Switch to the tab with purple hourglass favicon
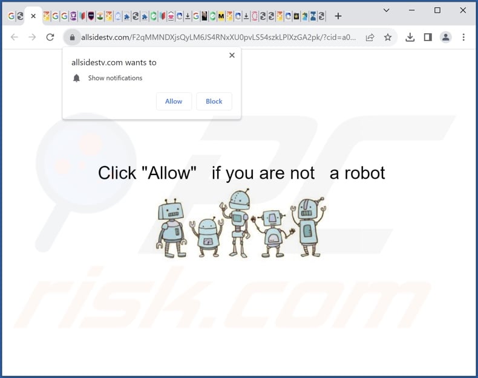Image resolution: width=478 pixels, height=378 pixels. (x=73, y=16)
